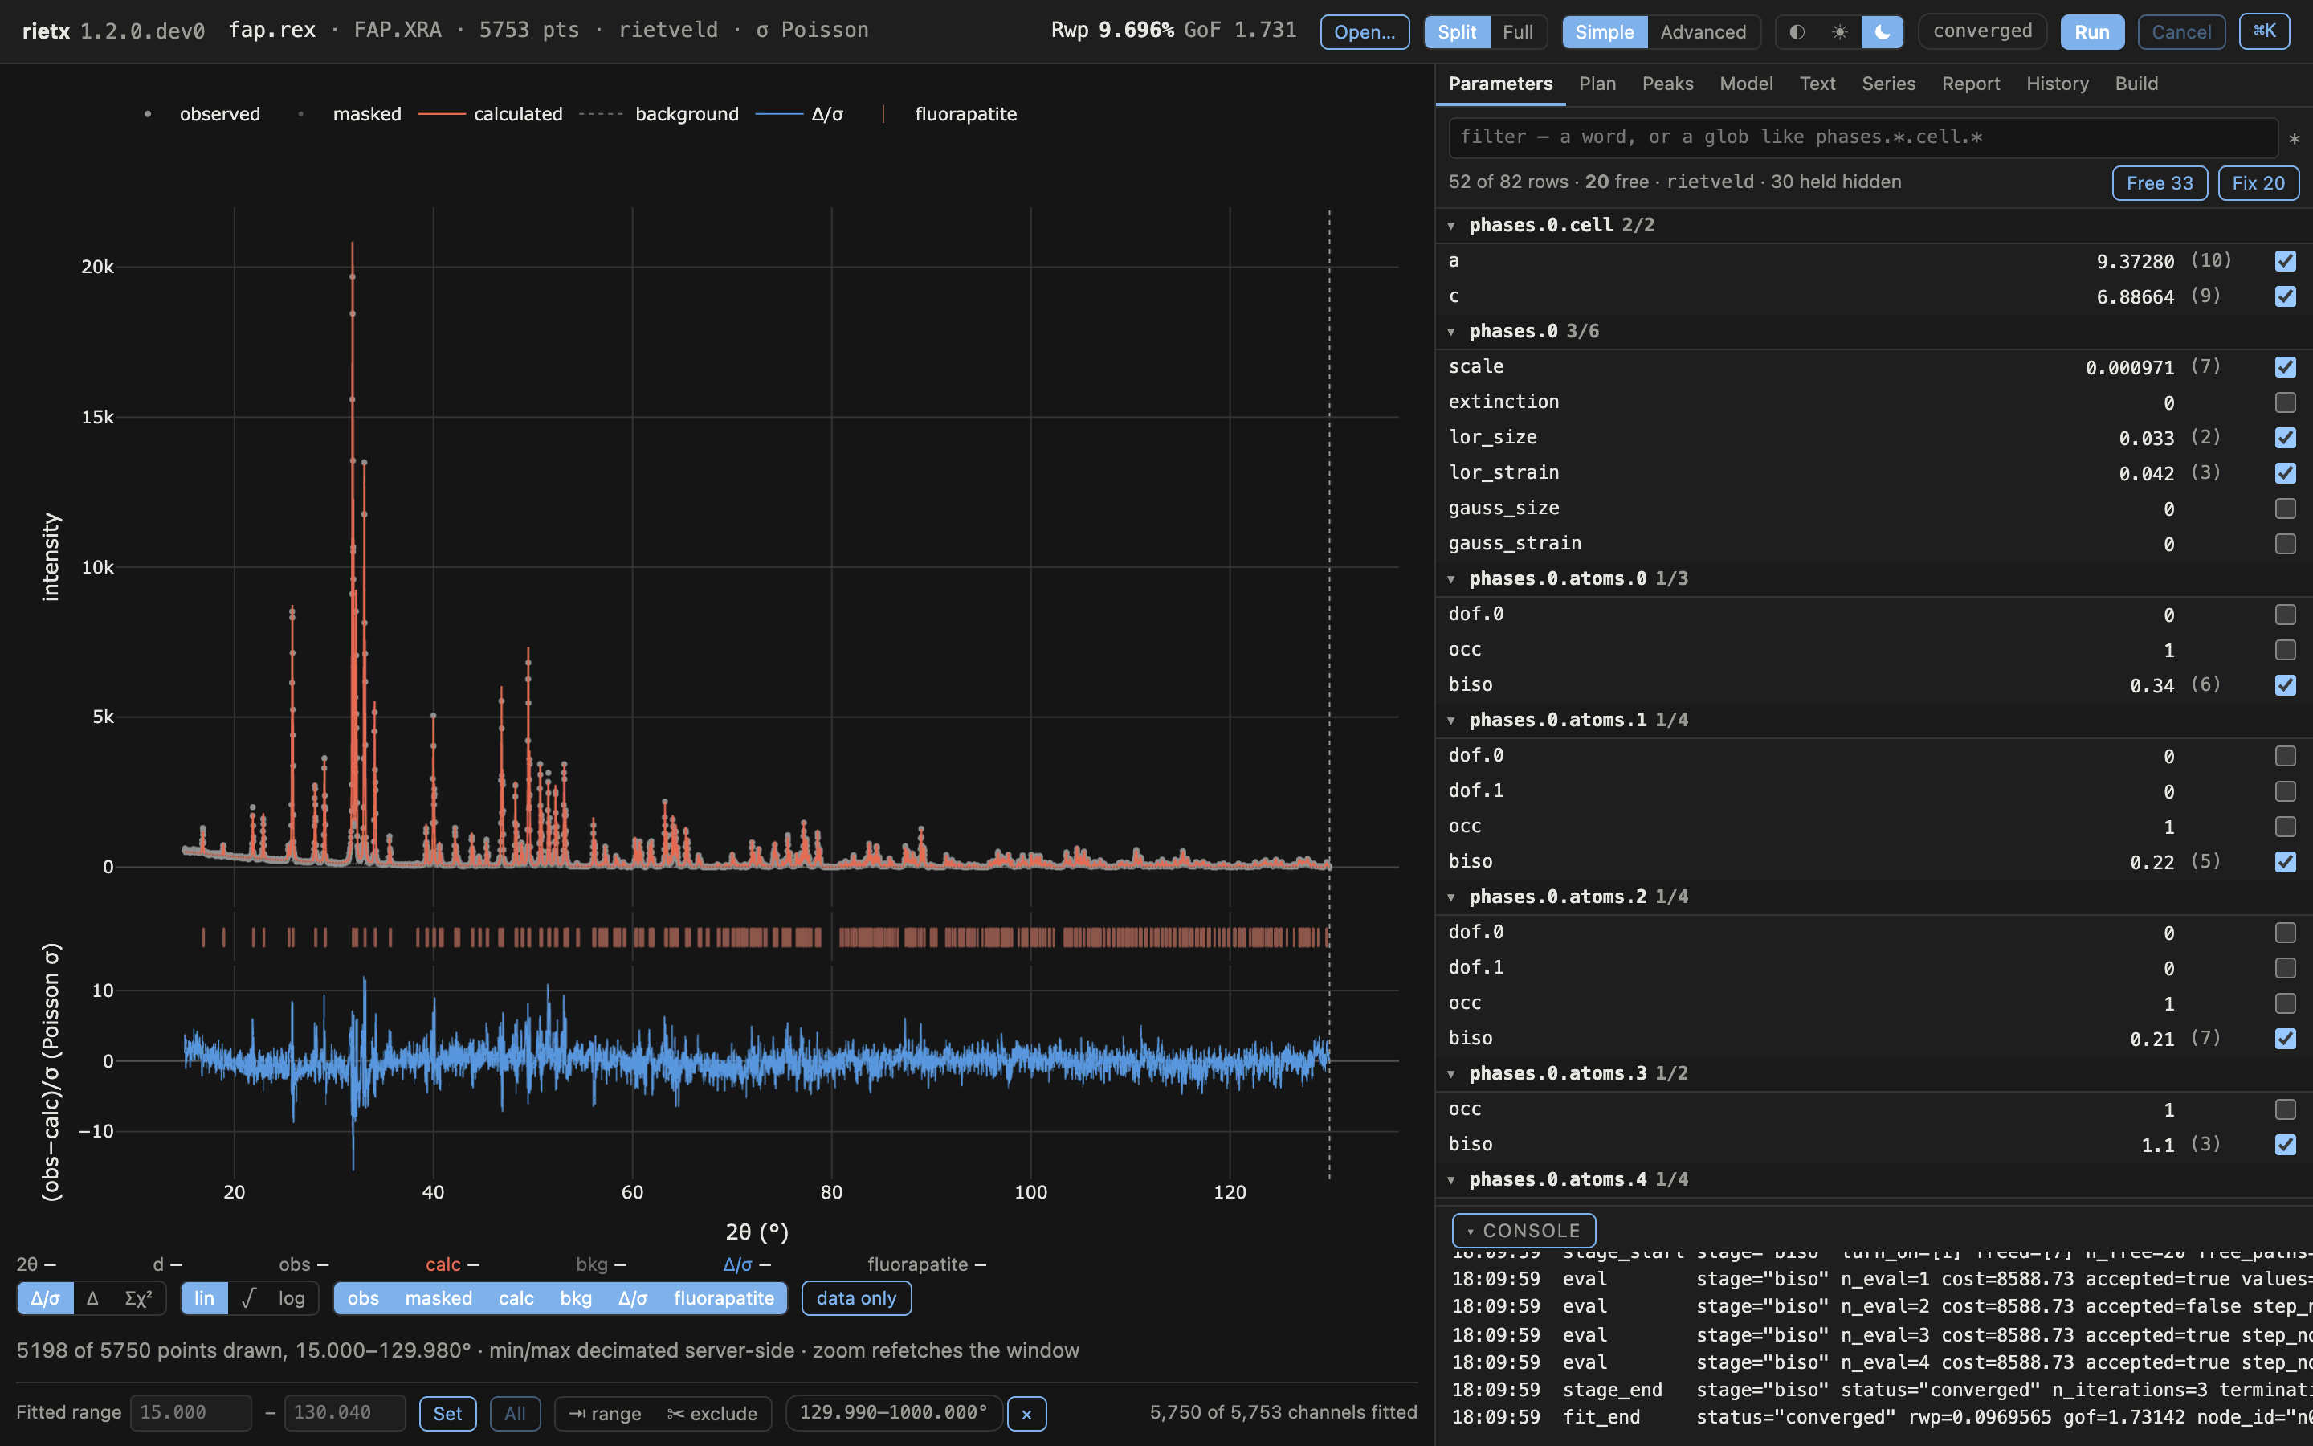
Task: Click Set for the fitted range
Action: tap(447, 1414)
